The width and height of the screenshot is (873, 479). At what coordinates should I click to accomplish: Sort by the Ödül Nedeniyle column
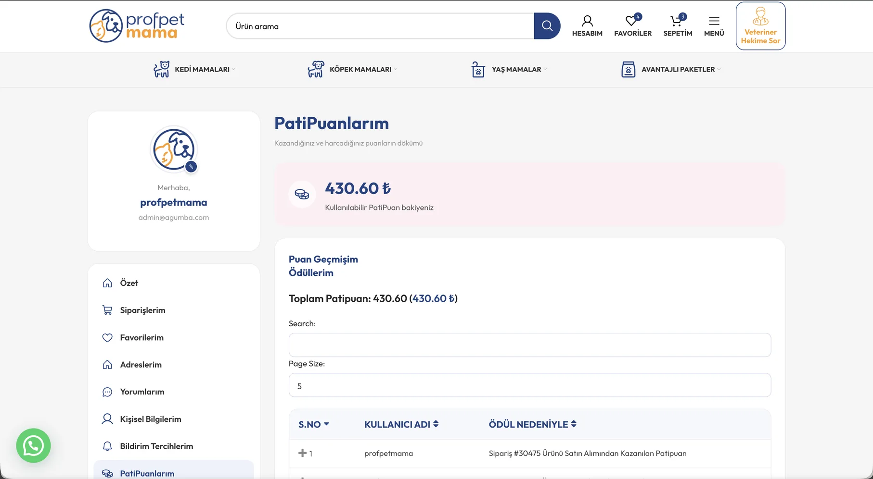533,424
